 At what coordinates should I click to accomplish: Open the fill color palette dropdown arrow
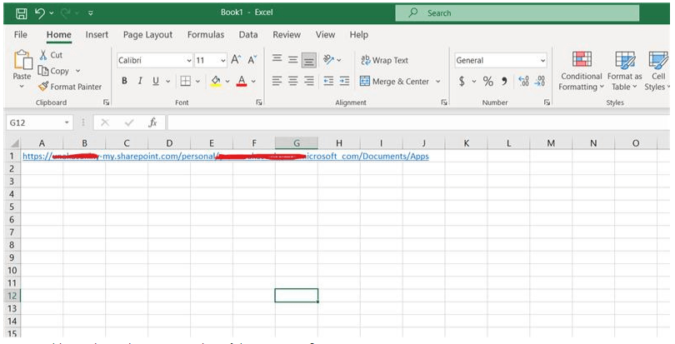[x=227, y=81]
